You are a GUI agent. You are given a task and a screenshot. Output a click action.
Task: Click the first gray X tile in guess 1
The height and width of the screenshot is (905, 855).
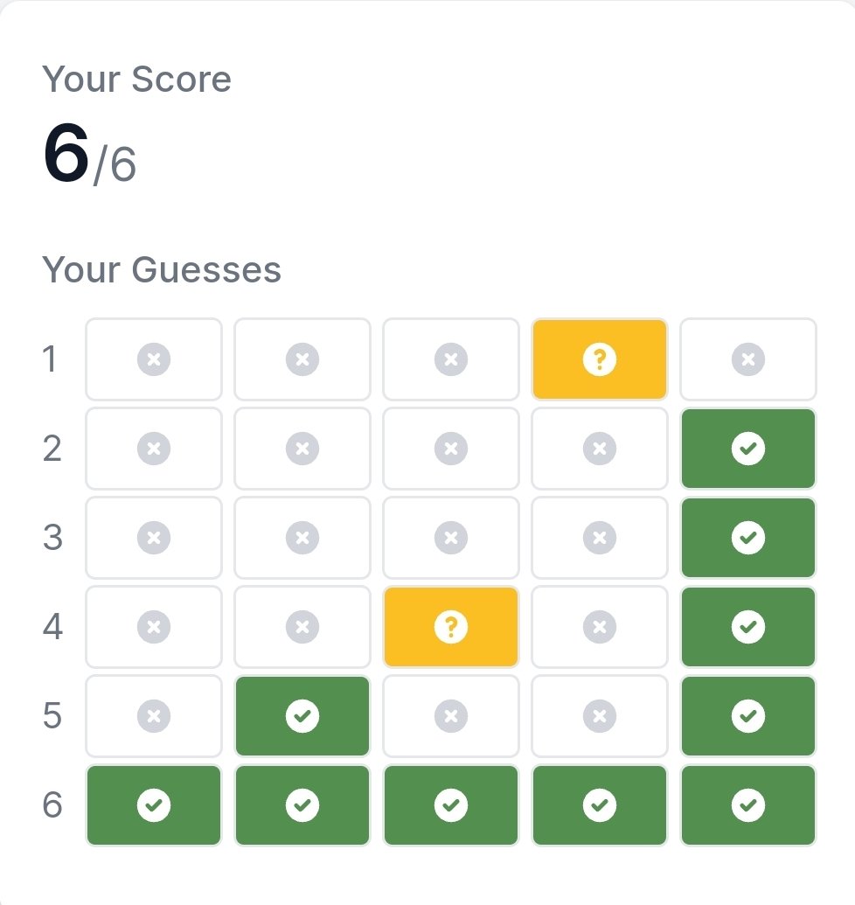(x=154, y=359)
